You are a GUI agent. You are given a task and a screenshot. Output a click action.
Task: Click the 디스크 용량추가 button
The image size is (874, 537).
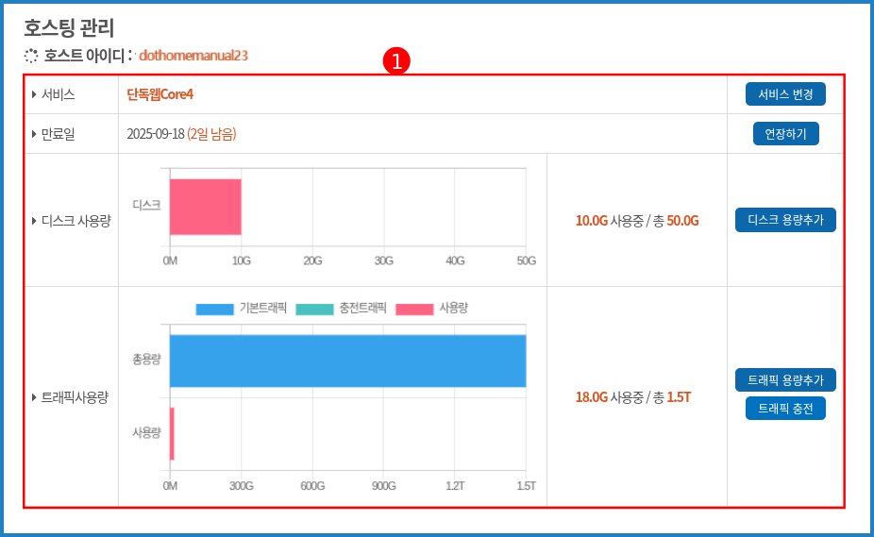[x=785, y=220]
